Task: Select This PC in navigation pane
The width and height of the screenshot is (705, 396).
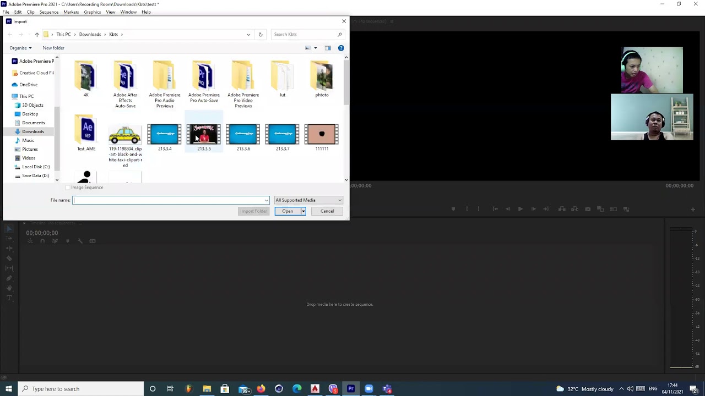Action: coord(23,96)
